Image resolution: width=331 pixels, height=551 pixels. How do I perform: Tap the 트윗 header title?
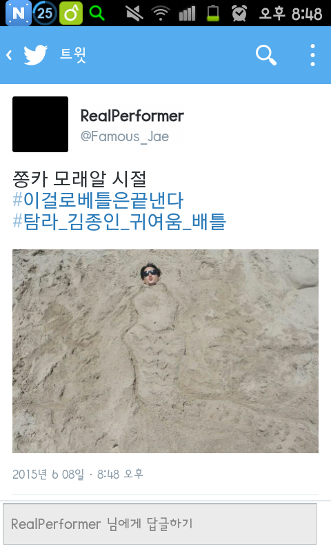click(x=73, y=54)
